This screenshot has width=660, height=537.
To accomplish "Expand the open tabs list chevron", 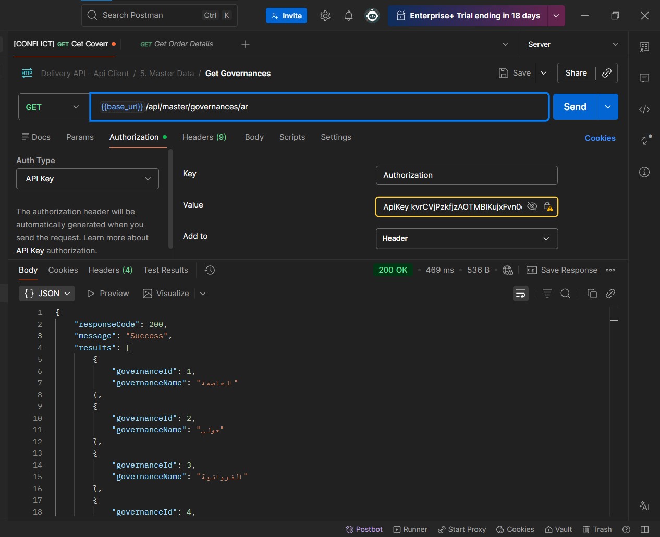I will tap(505, 44).
